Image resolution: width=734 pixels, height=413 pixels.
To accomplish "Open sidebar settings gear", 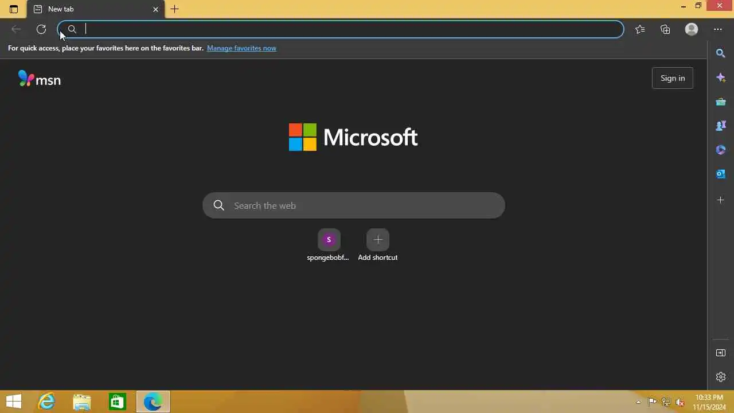I will click(x=721, y=377).
